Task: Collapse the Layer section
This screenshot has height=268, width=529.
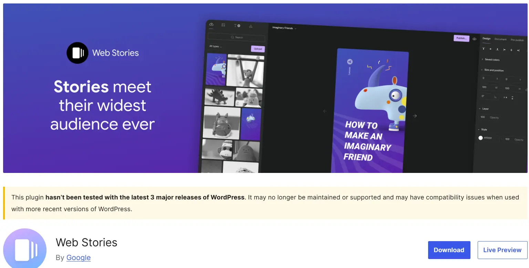Action: [x=484, y=109]
